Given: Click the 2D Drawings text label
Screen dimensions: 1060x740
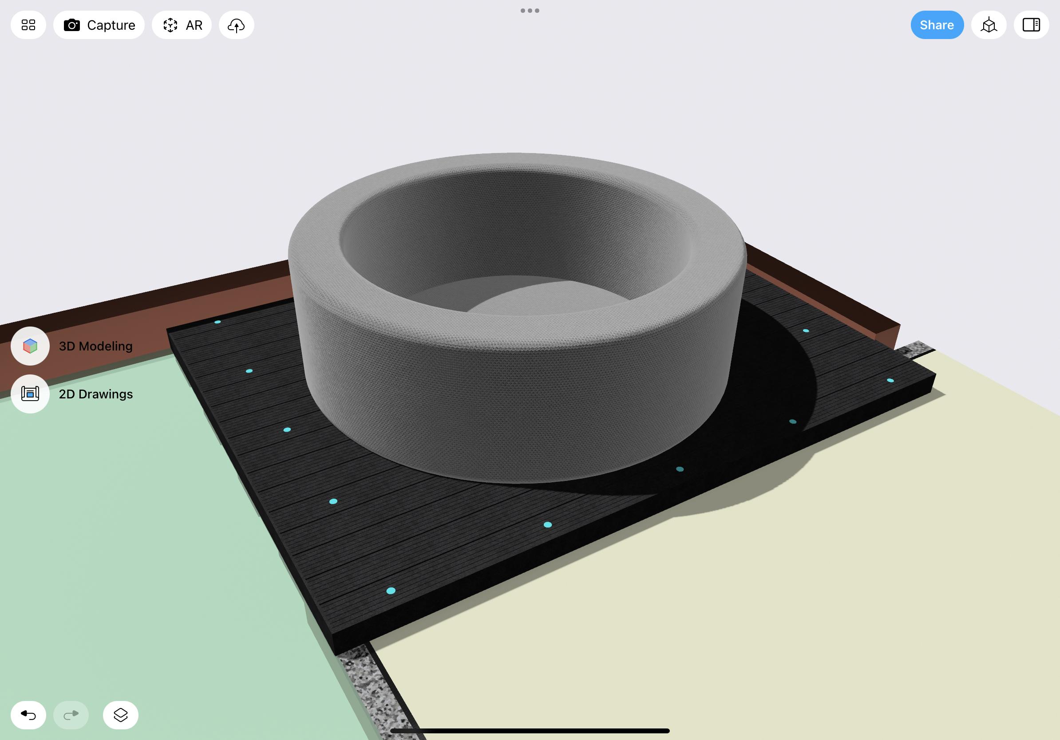Looking at the screenshot, I should click(95, 394).
